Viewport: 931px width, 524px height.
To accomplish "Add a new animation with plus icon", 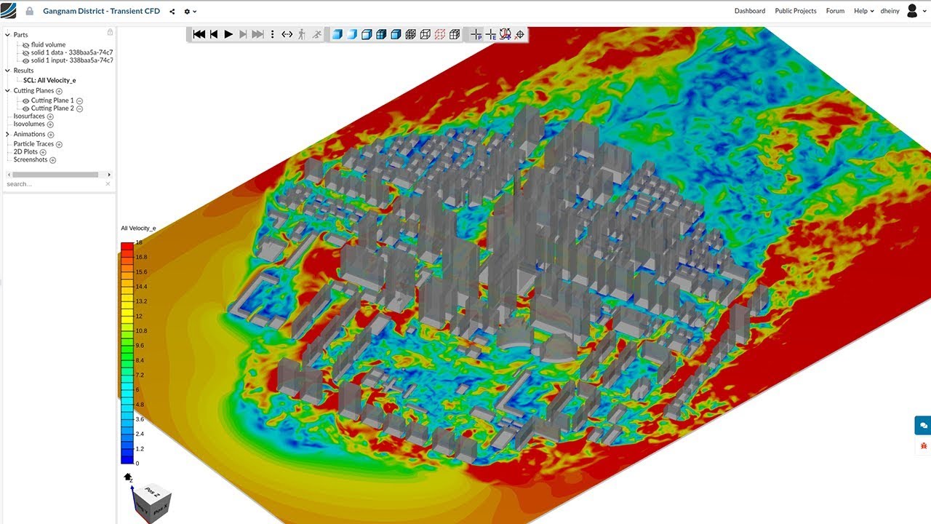I will click(51, 135).
